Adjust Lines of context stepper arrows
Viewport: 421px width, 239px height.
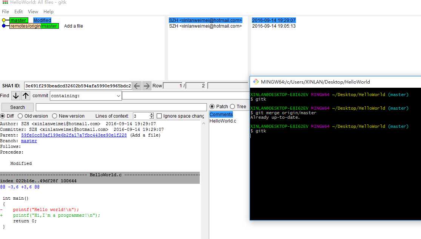(151, 116)
